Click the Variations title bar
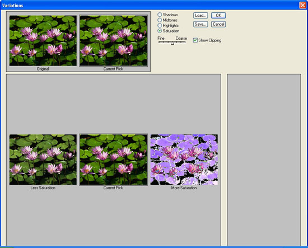 (x=150, y=5)
